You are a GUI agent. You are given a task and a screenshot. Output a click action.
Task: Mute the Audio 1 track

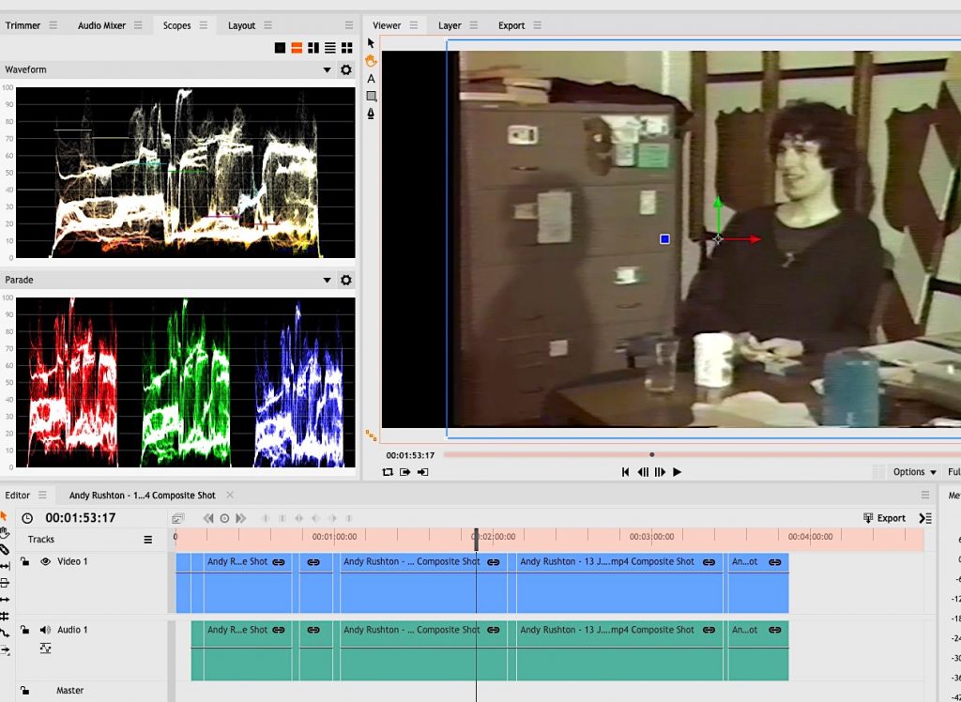coord(44,630)
